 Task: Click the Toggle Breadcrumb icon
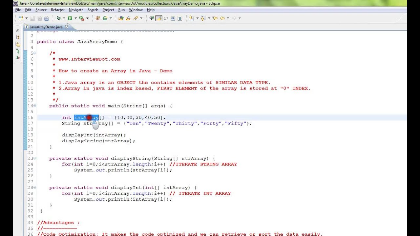click(152, 18)
